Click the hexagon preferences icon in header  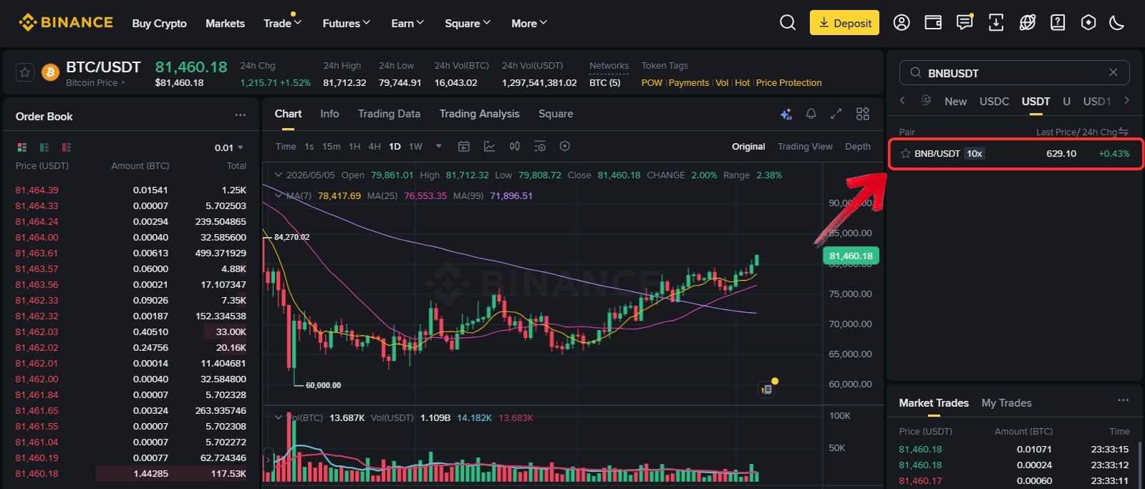pos(1088,23)
